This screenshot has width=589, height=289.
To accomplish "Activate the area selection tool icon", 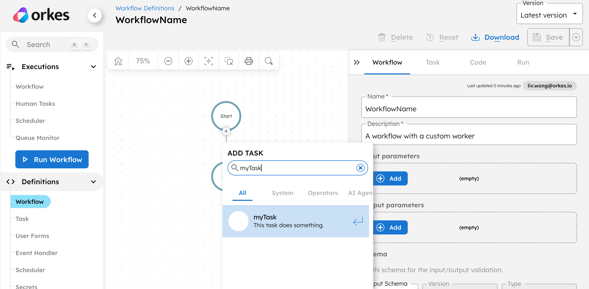I will coord(229,61).
